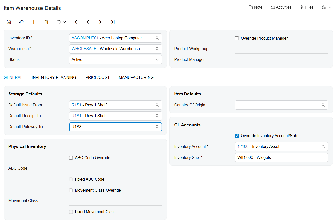The image size is (336, 222).
Task: Click the Undo changes icon
Action: [x=21, y=22]
